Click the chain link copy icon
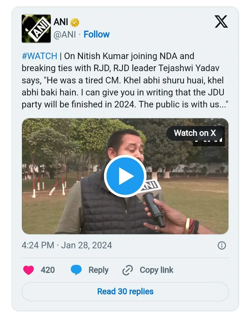The width and height of the screenshot is (250, 315). pyautogui.click(x=127, y=270)
